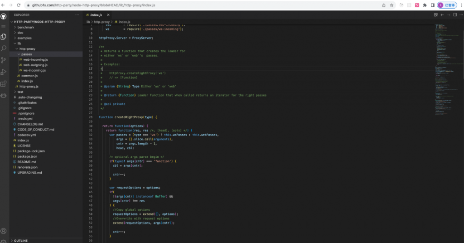Open the Run and Debug view icon
The image size is (464, 243).
tap(4, 72)
